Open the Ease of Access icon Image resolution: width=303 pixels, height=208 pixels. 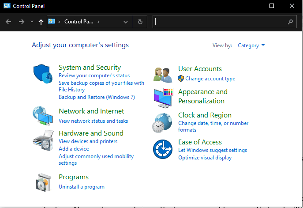163,149
